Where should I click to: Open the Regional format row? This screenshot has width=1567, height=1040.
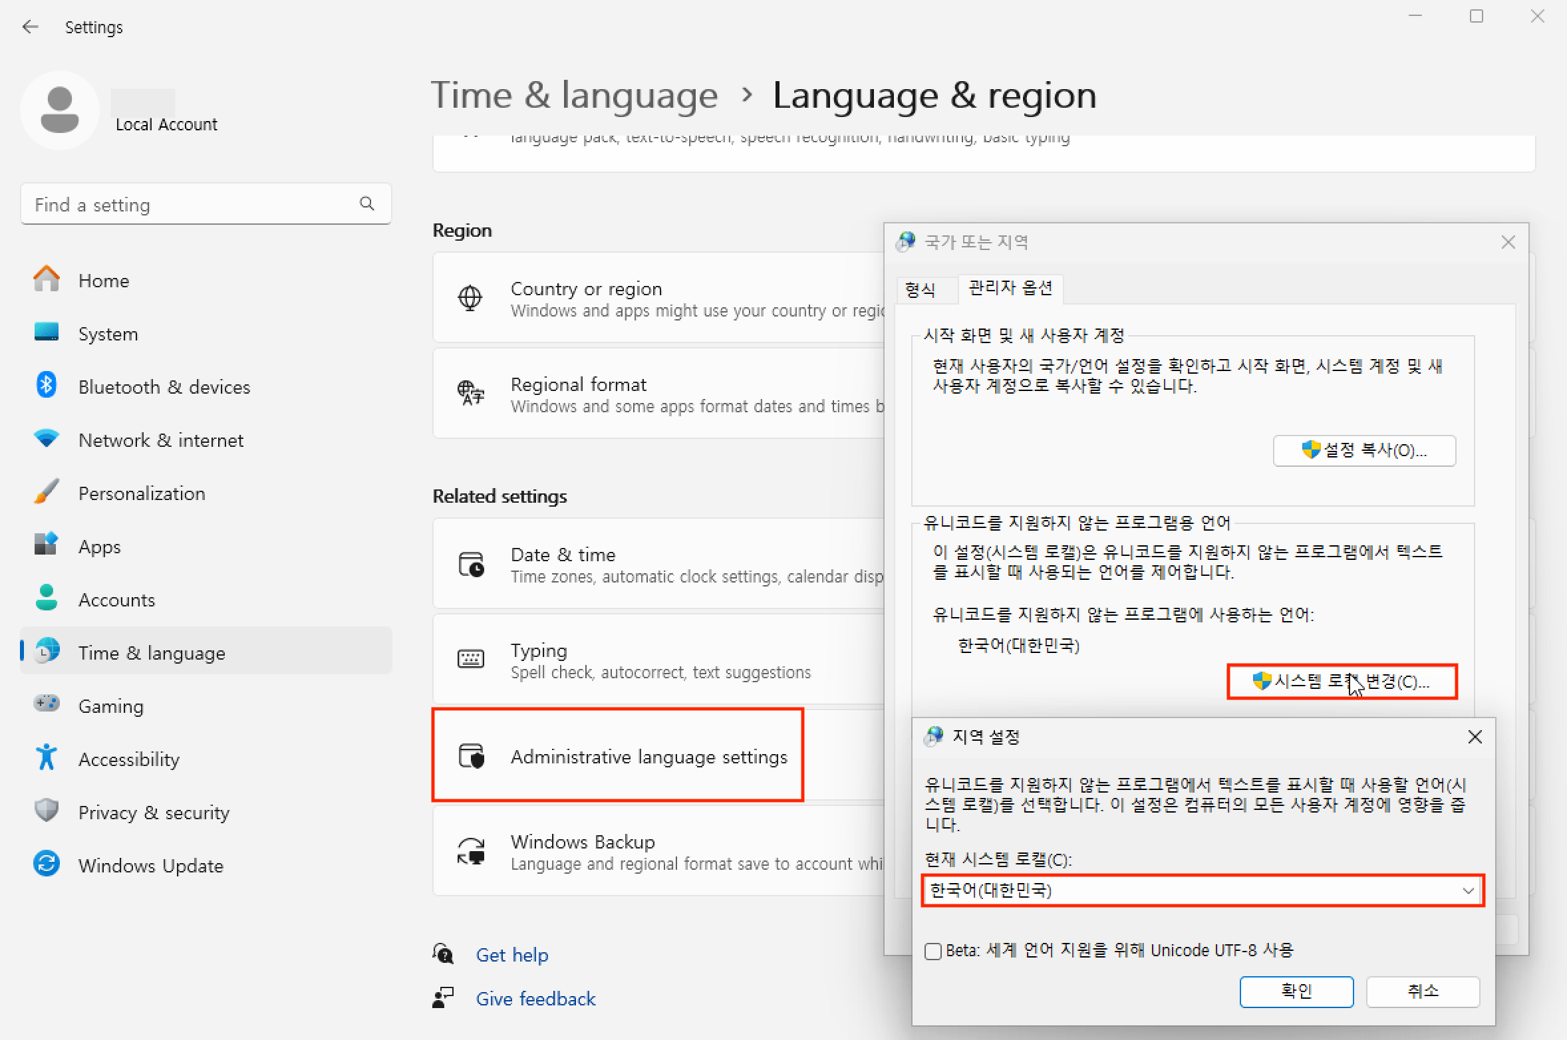click(658, 394)
